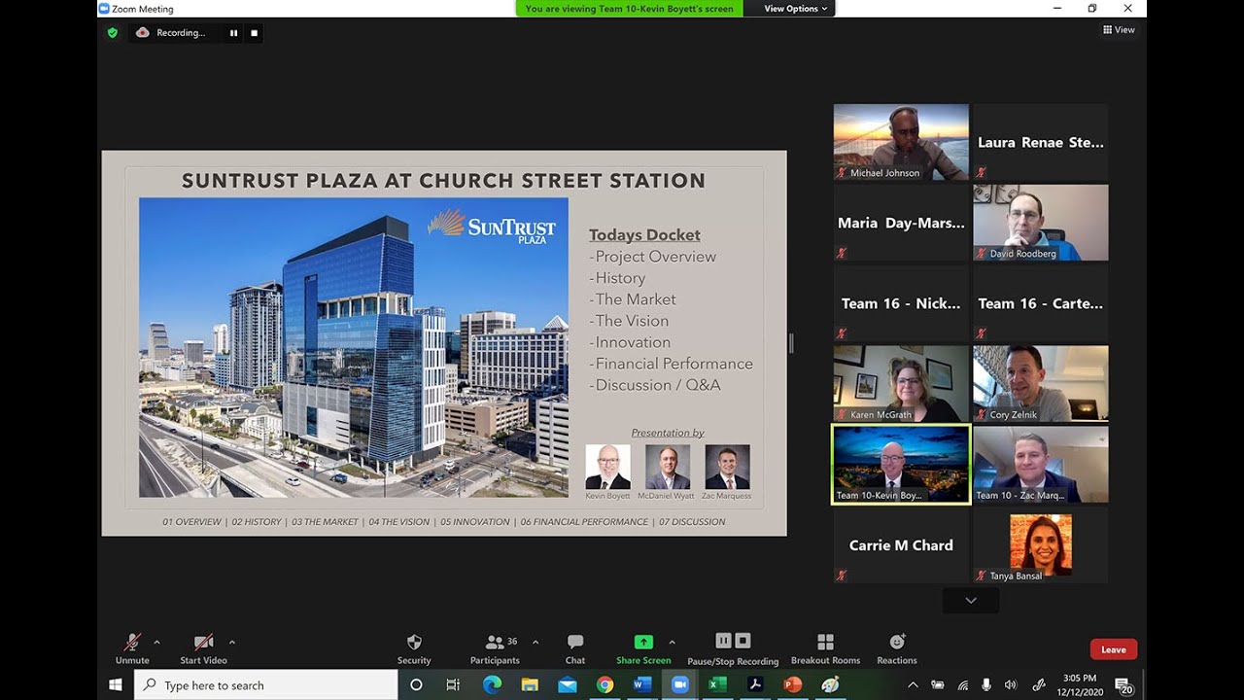Open Adobe Acrobat from taskbar
1244x700 pixels.
coord(755,684)
